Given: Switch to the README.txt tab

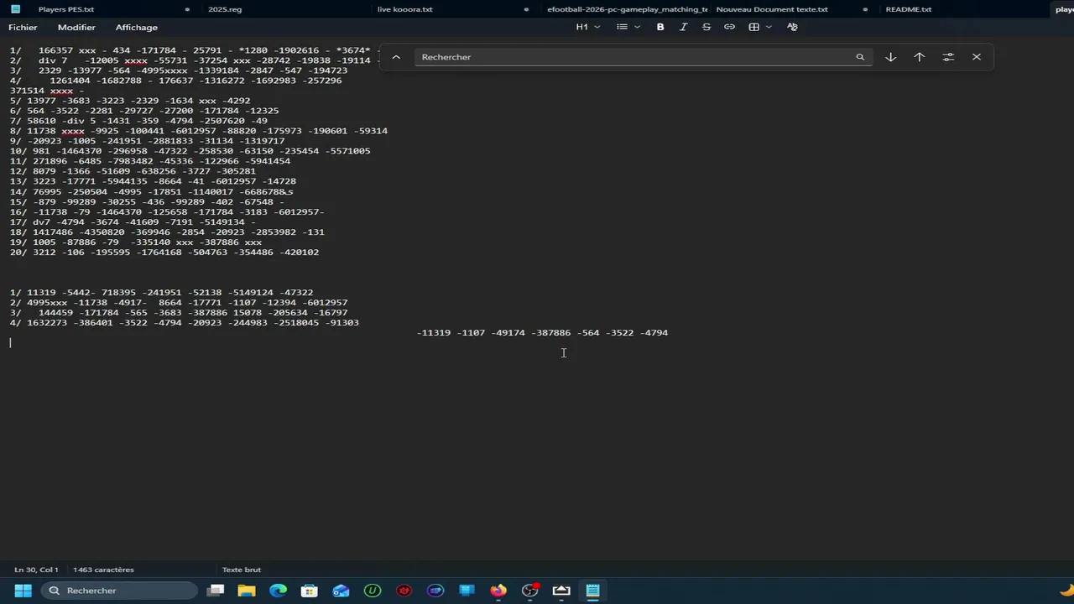Looking at the screenshot, I should 908,9.
